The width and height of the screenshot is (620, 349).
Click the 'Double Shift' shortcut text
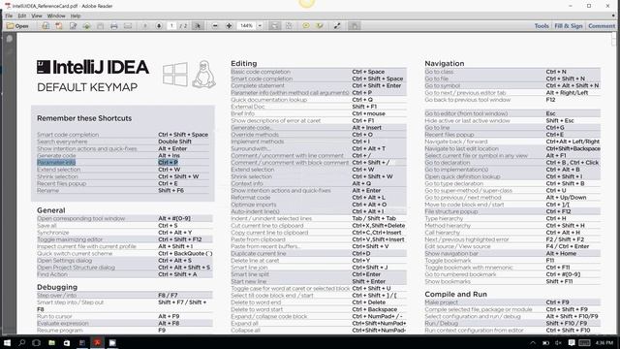point(174,142)
